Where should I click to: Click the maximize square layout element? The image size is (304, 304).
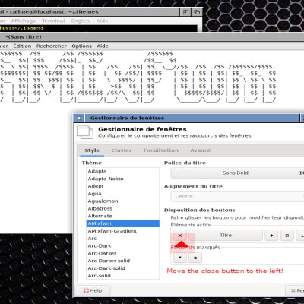[287, 236]
